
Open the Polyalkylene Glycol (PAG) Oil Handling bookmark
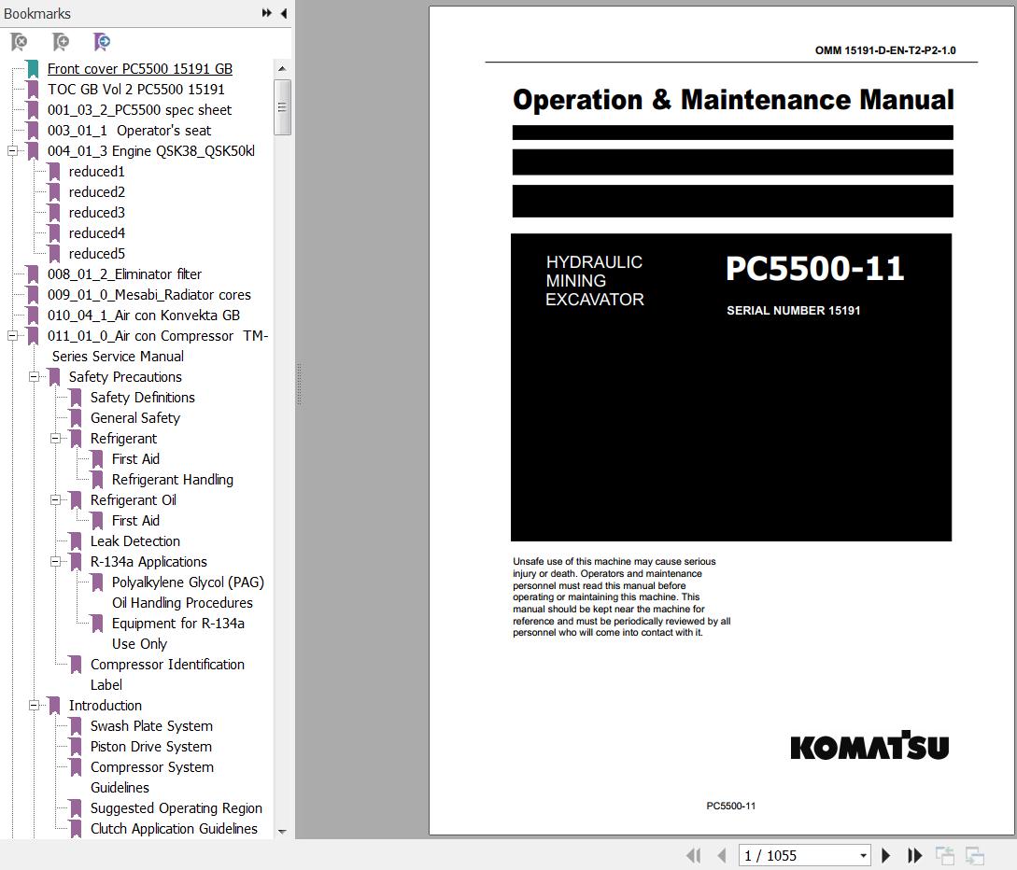click(x=188, y=593)
